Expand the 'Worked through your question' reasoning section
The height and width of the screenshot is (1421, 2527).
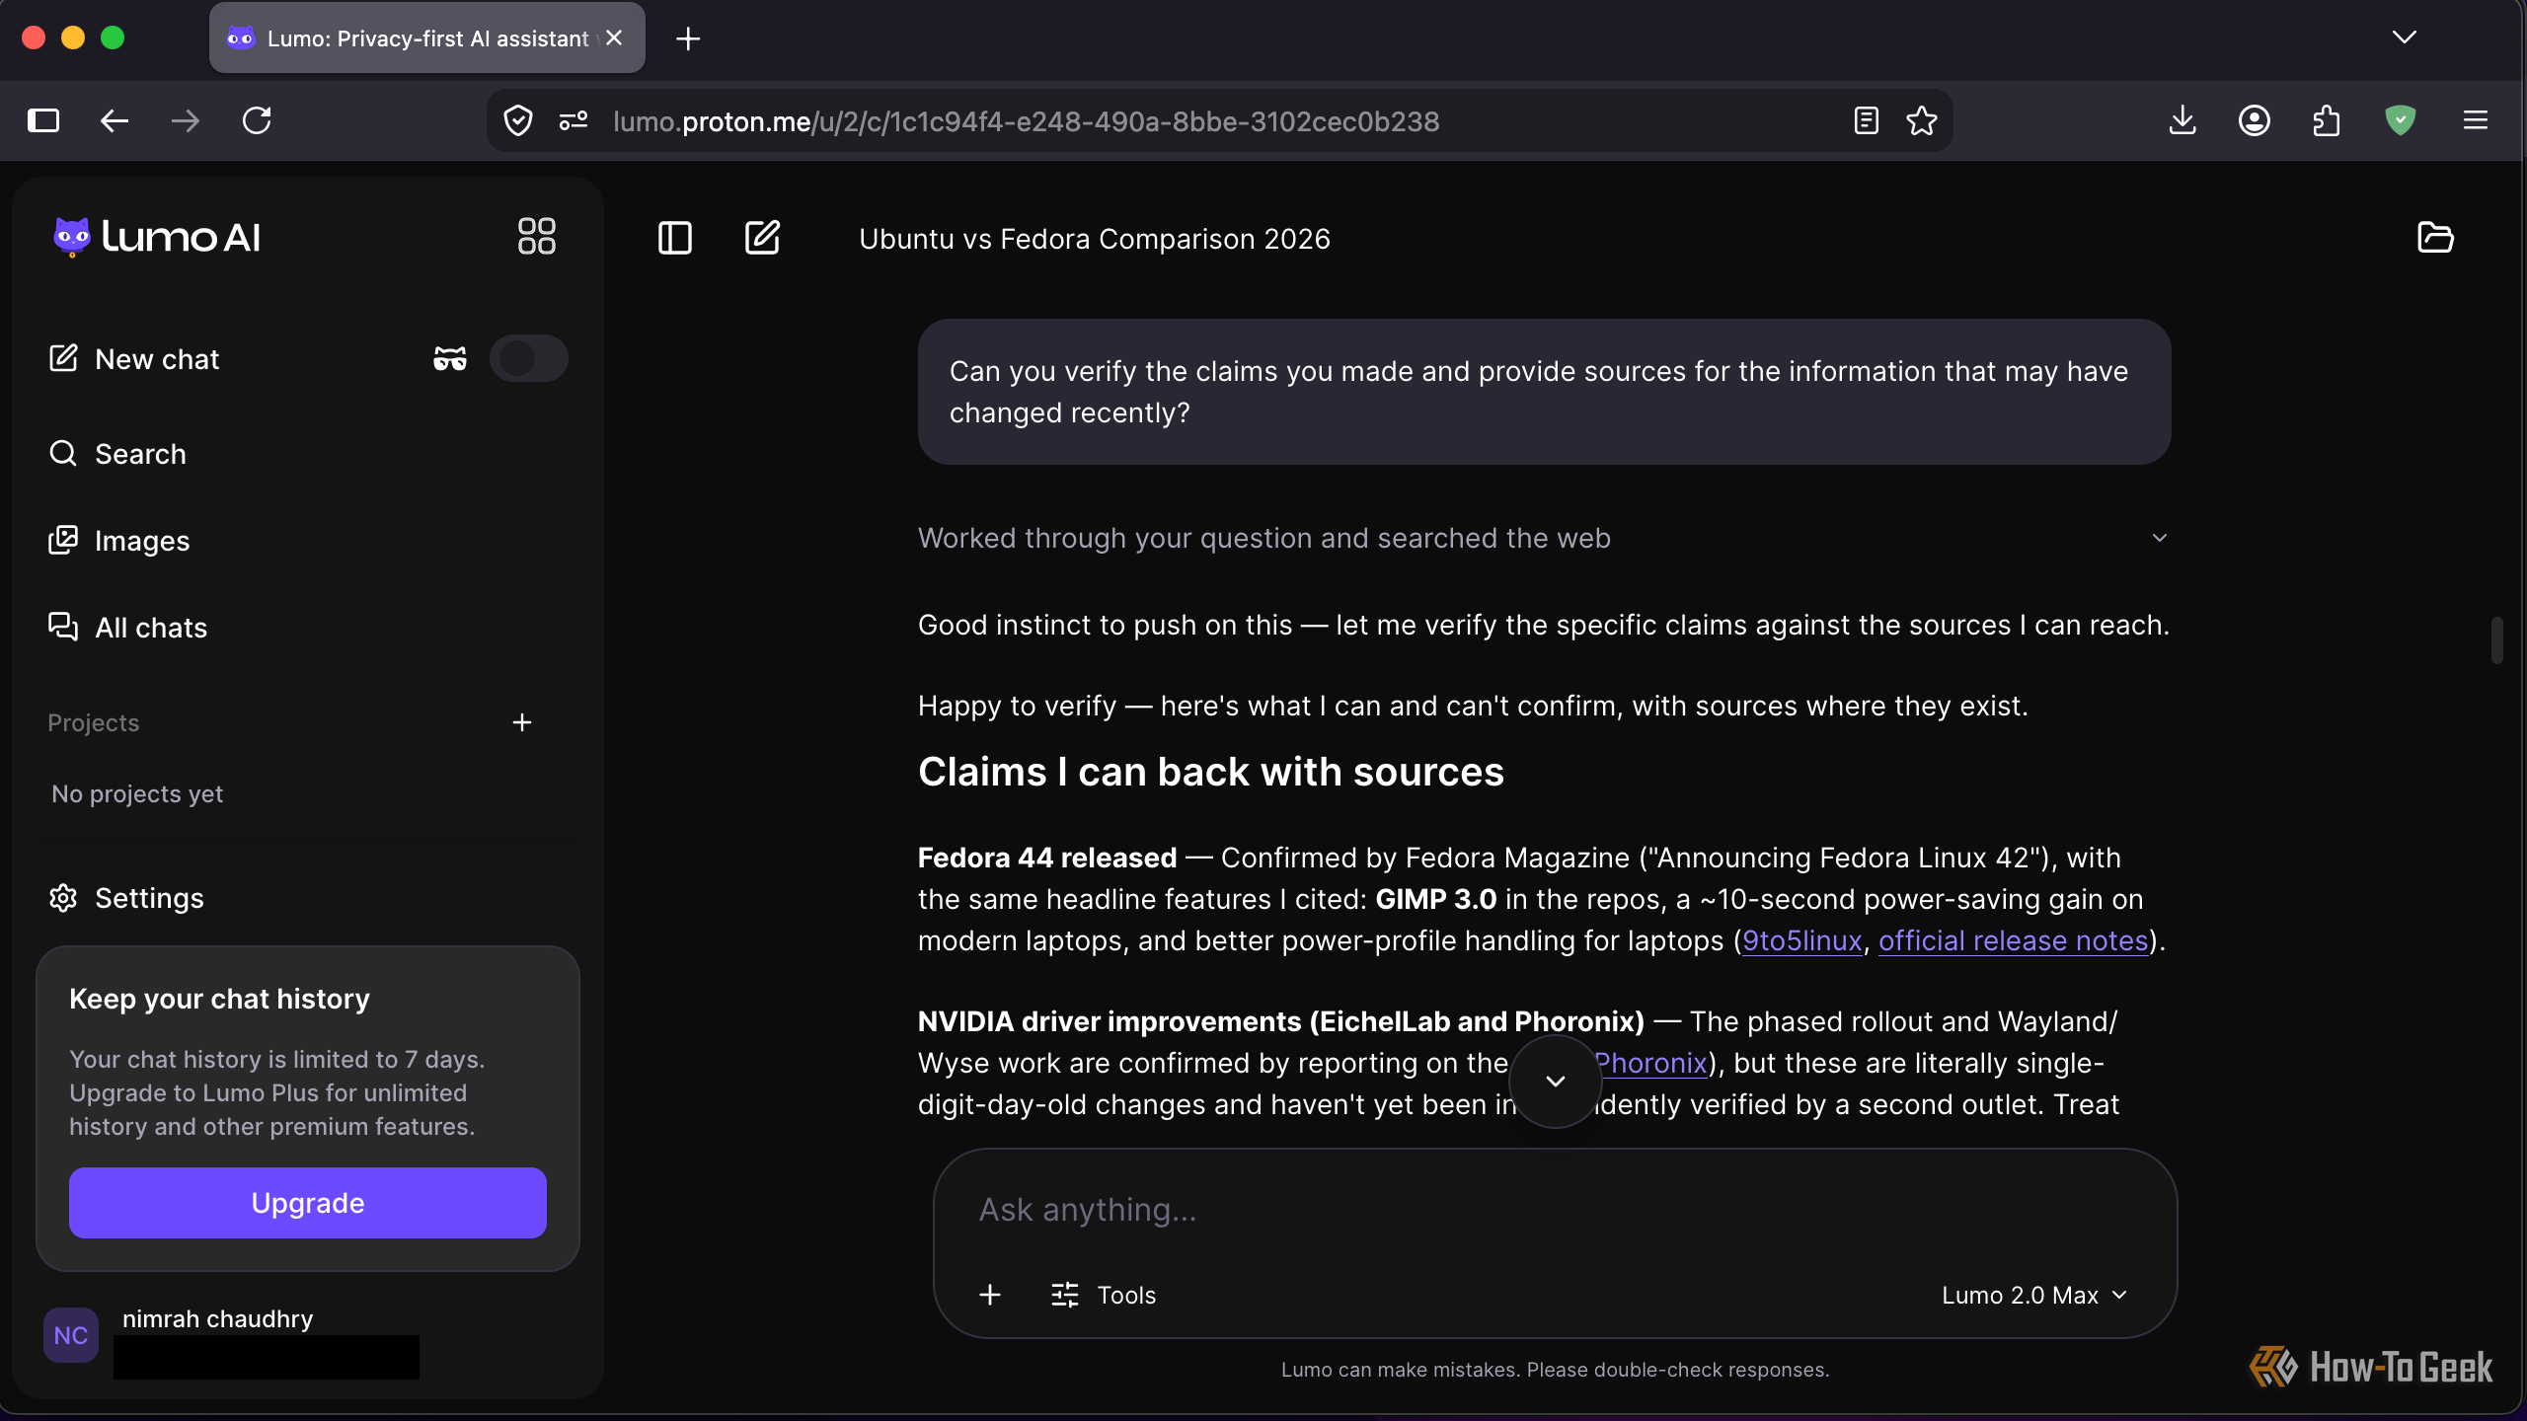[x=1544, y=538]
